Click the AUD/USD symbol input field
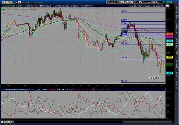Screen dimensions: 179x125 pos(7,2)
